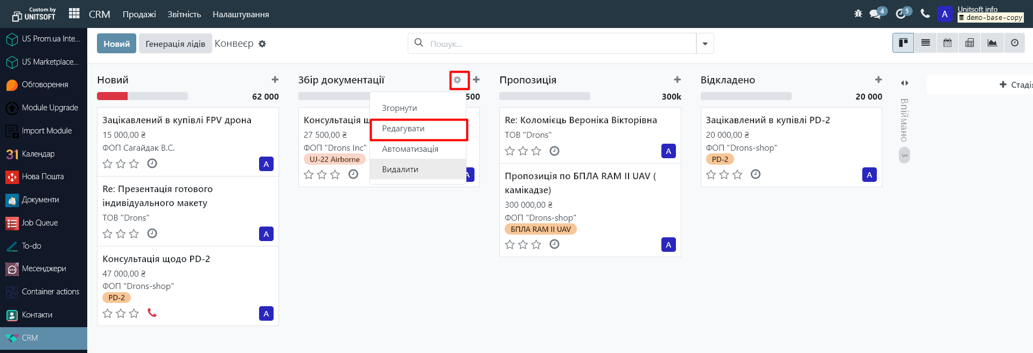Click the blue Новий button
The image size is (1033, 353).
point(116,44)
